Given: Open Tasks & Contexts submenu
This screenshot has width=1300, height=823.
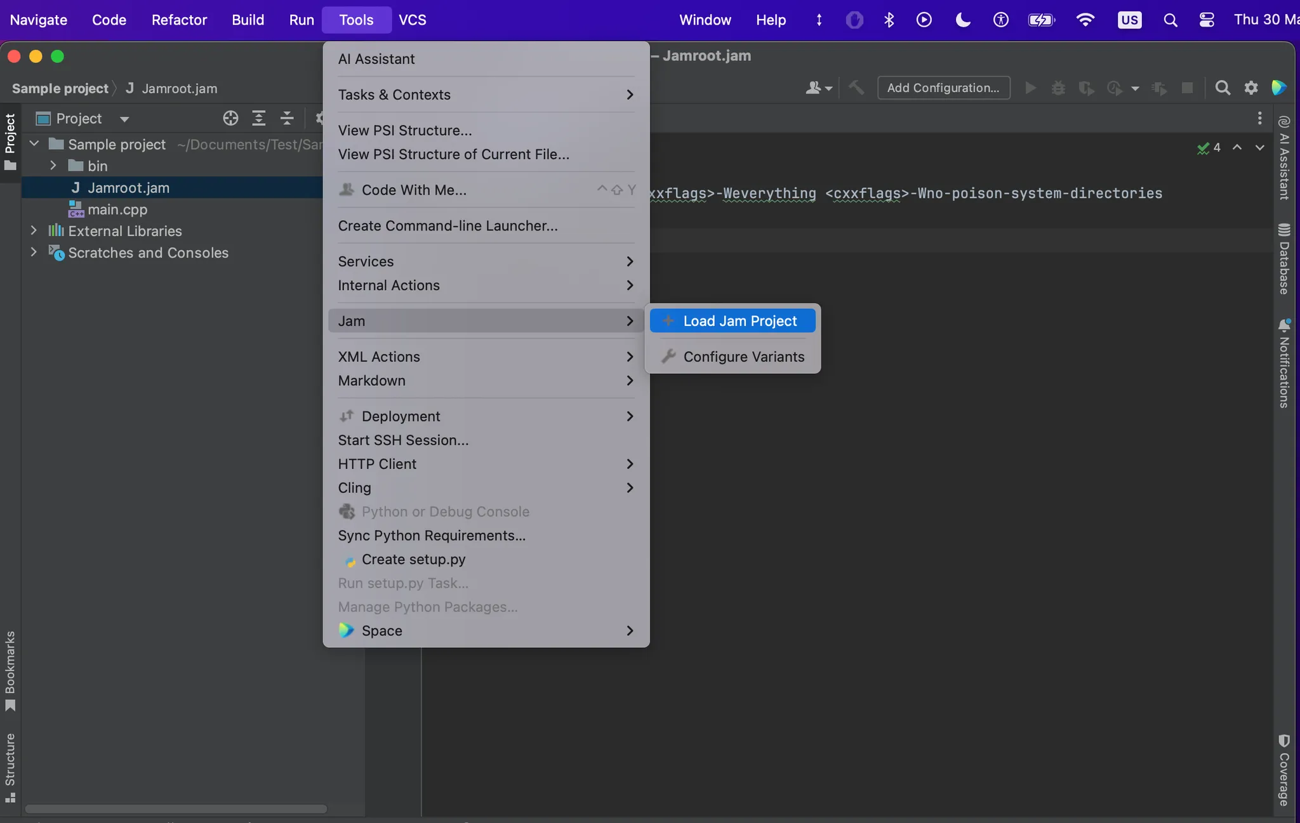Looking at the screenshot, I should pyautogui.click(x=486, y=95).
